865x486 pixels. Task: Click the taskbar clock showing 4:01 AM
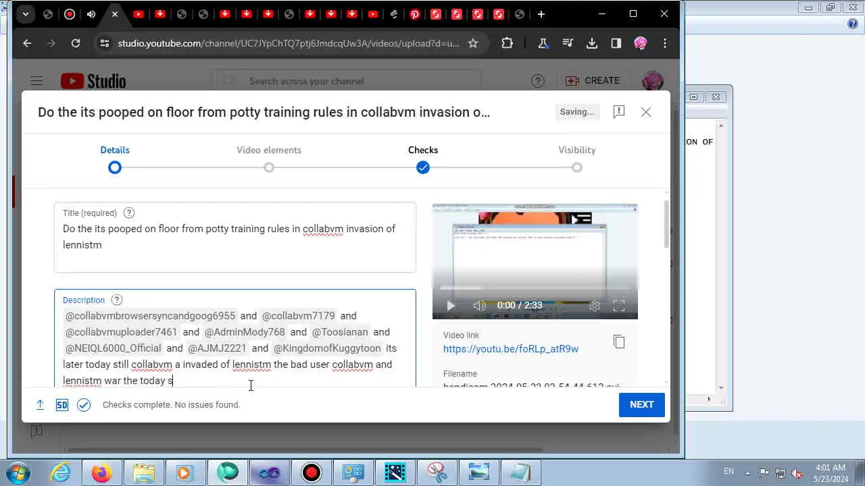pyautogui.click(x=831, y=473)
